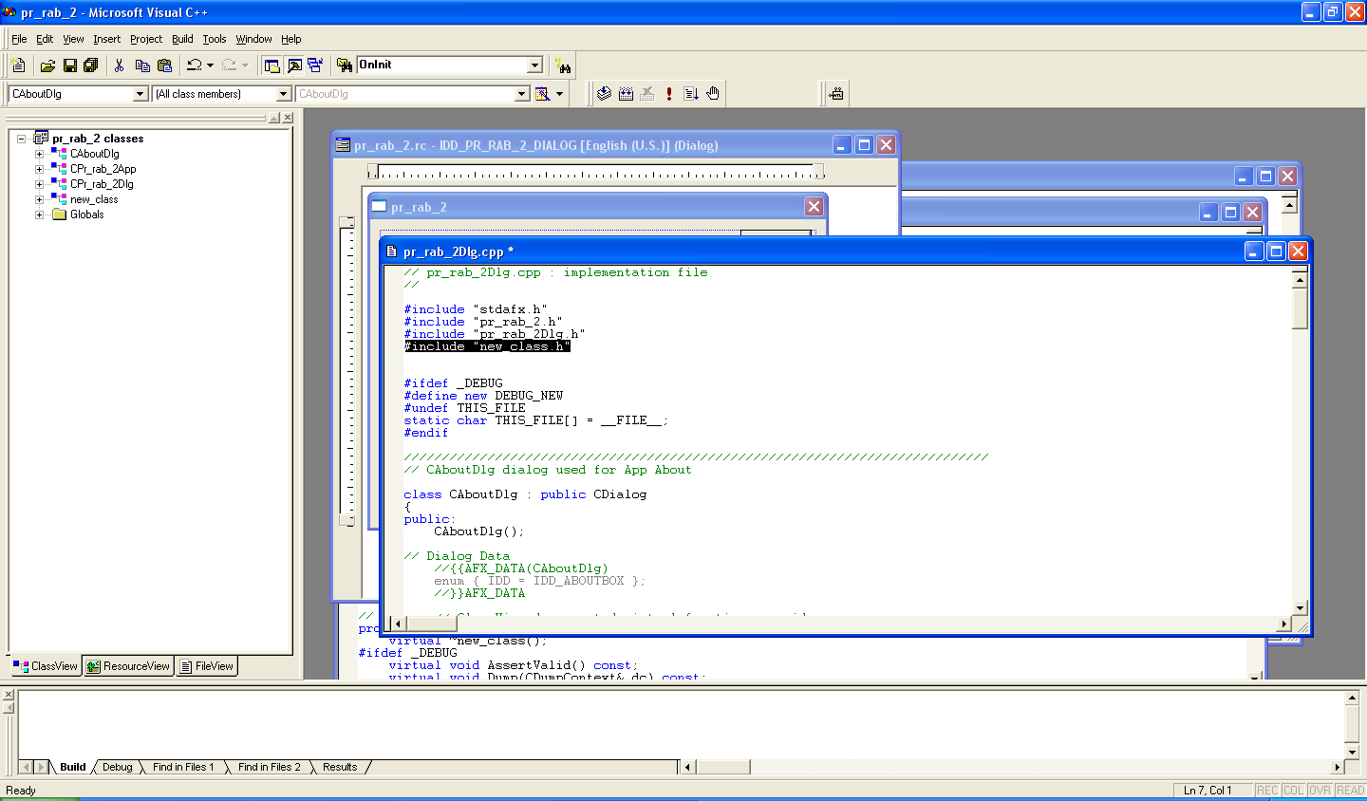Select CPr_rab_2Dlg in the class tree
1367x801 pixels.
click(102, 184)
